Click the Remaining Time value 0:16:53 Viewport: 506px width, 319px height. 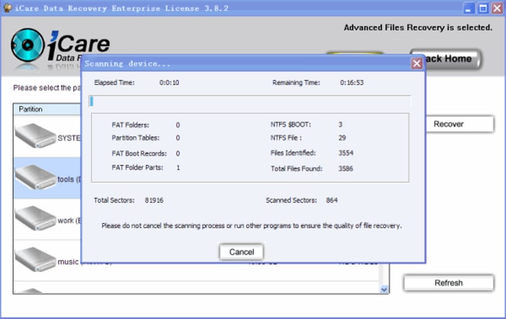tap(352, 82)
